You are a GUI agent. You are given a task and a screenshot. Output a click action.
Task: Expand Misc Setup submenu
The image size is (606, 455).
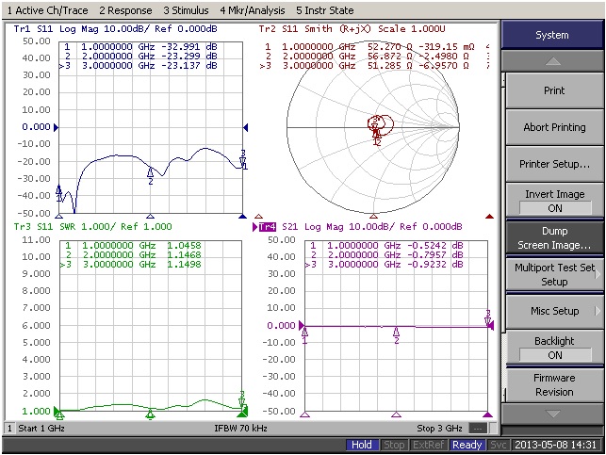(554, 311)
